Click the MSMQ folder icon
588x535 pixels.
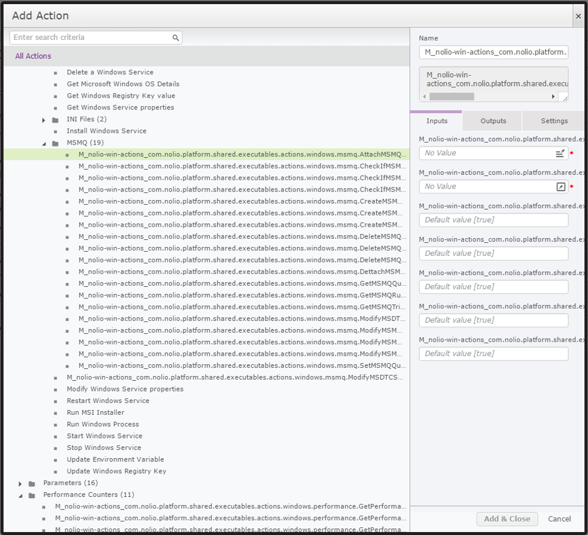[55, 143]
